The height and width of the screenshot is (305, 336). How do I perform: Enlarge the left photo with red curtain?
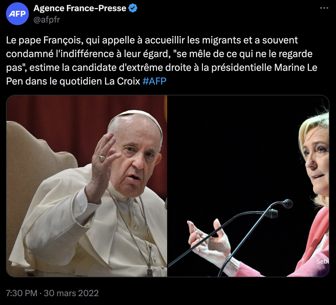pos(87,186)
